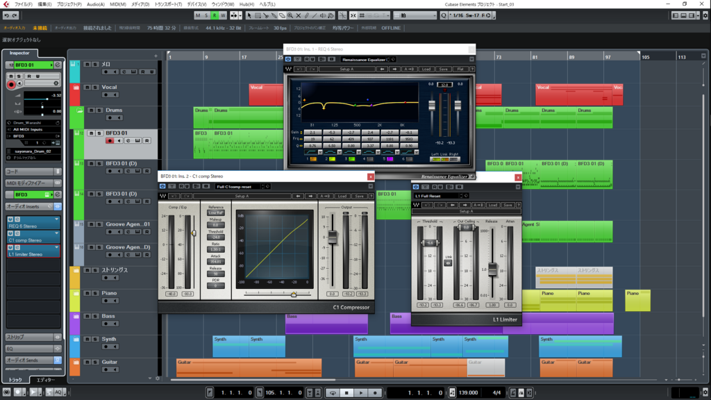Open the ファイル(F) menu
Viewport: 711px width, 400px height.
coord(24,4)
